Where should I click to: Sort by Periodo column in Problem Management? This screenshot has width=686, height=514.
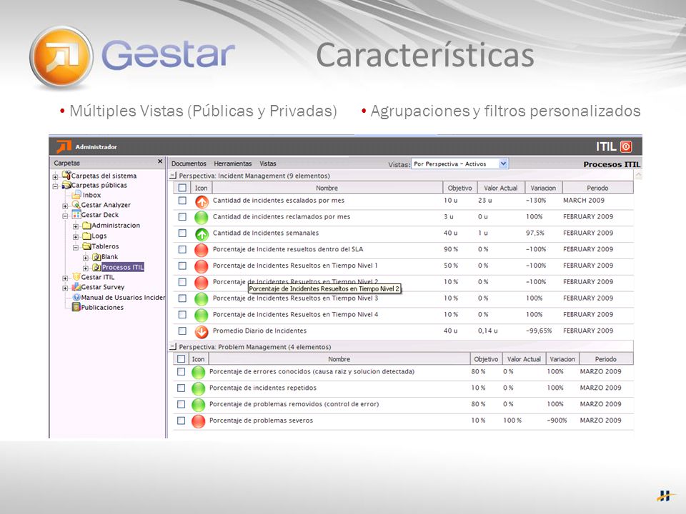pyautogui.click(x=606, y=359)
